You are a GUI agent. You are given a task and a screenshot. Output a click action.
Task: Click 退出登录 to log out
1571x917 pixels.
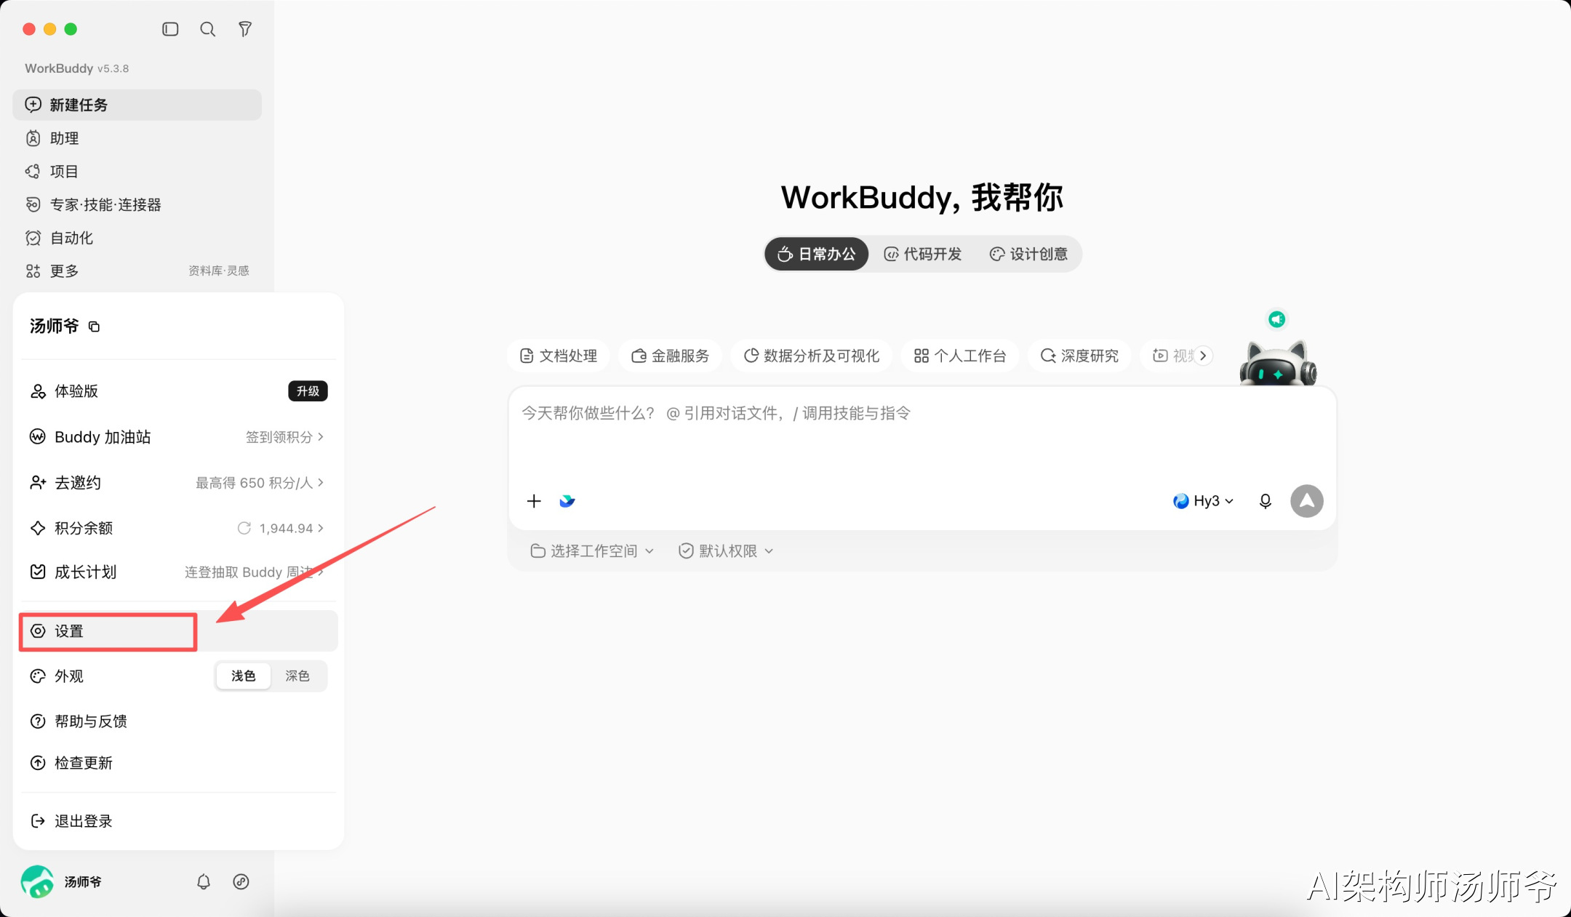click(177, 821)
